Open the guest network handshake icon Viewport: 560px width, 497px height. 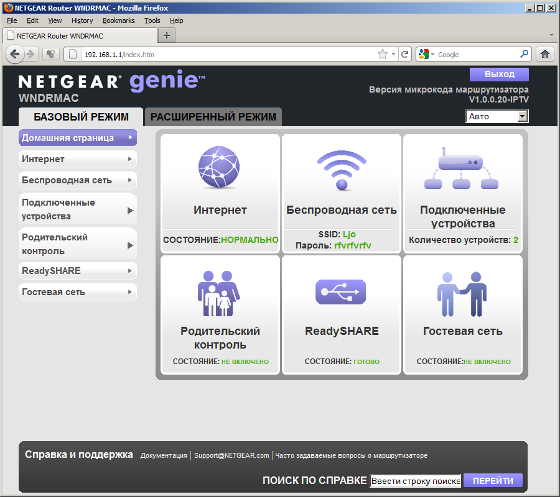462,294
